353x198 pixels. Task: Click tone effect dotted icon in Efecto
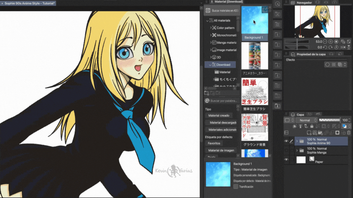click(334, 65)
